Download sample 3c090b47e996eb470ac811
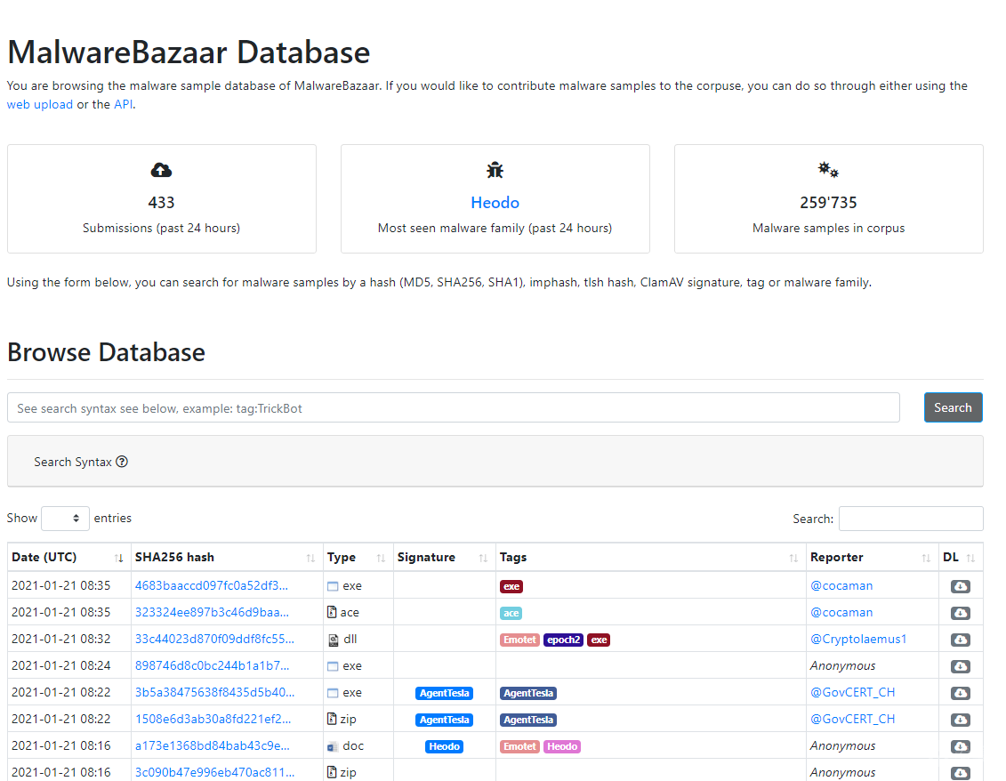The width and height of the screenshot is (1006, 781). [x=961, y=773]
